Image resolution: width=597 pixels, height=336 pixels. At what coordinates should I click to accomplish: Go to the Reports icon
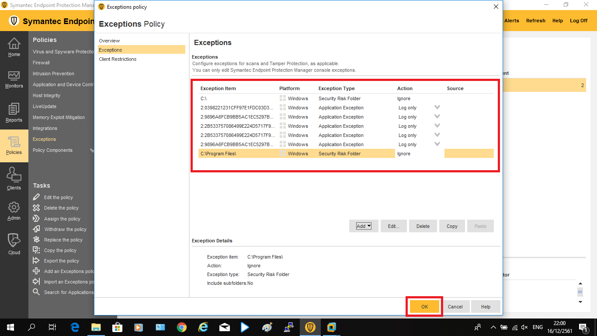14,110
